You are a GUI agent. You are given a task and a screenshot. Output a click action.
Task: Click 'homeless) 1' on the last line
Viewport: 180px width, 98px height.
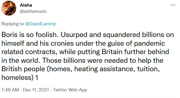pyautogui.click(x=20, y=78)
